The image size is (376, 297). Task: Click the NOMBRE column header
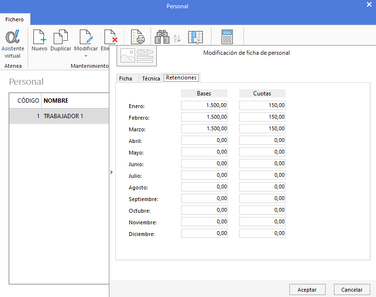point(75,101)
